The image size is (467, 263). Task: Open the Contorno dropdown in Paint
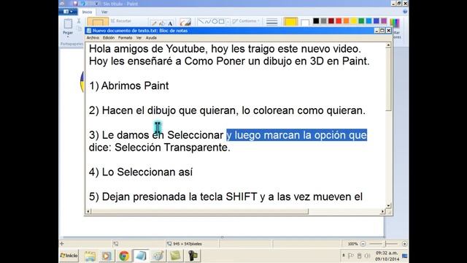click(x=246, y=21)
